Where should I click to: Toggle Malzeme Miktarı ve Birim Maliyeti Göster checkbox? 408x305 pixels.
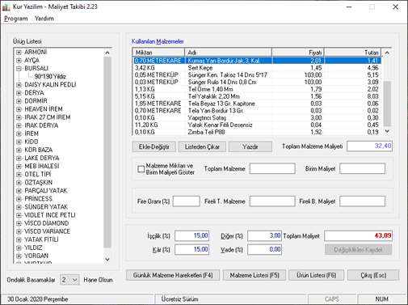pyautogui.click(x=141, y=169)
